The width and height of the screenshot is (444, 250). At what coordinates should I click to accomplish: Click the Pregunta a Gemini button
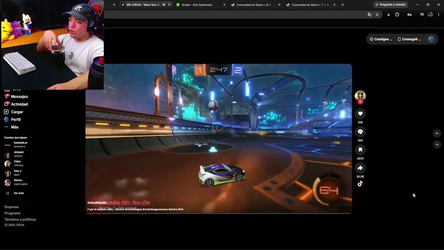[x=390, y=5]
